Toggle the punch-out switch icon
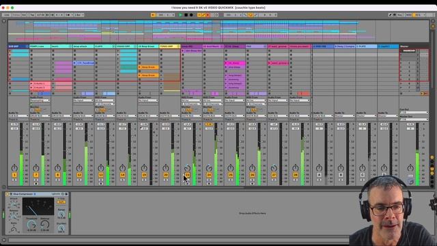Screen dimensions: 437x246 (x=255, y=15)
